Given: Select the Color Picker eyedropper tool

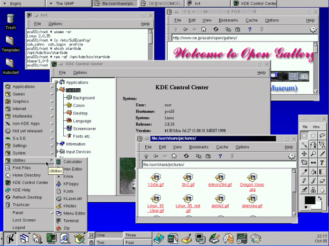Looking at the screenshot, I should (x=304, y=172).
